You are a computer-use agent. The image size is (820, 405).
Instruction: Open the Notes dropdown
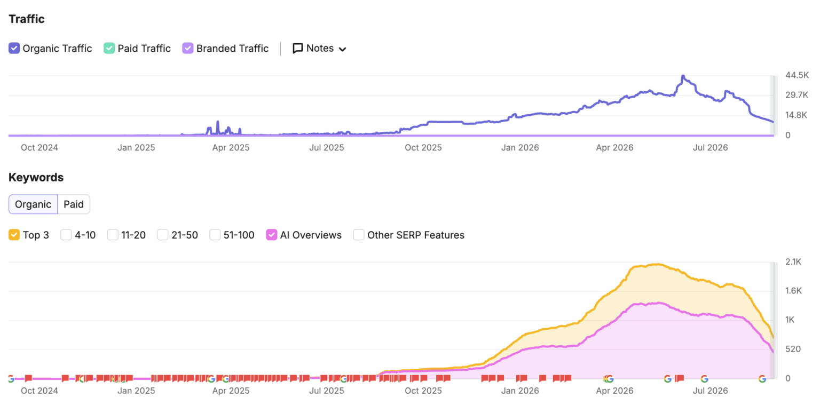[319, 49]
